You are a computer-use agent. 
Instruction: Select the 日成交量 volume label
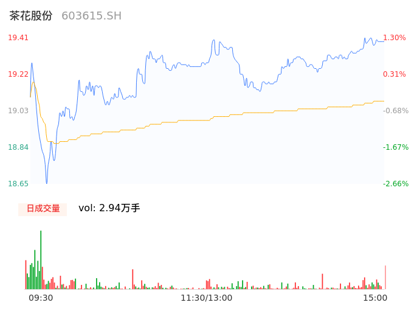click(x=43, y=208)
